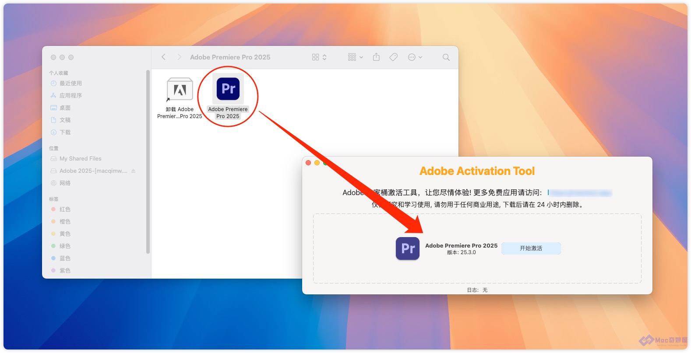Select the 红色 tag in sidebar

(65, 209)
